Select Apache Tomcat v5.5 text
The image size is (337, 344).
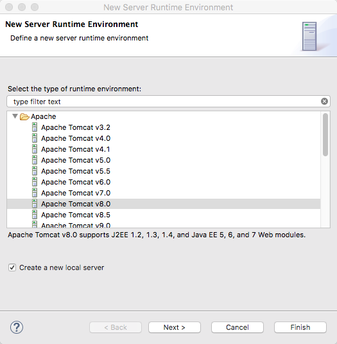pos(76,171)
